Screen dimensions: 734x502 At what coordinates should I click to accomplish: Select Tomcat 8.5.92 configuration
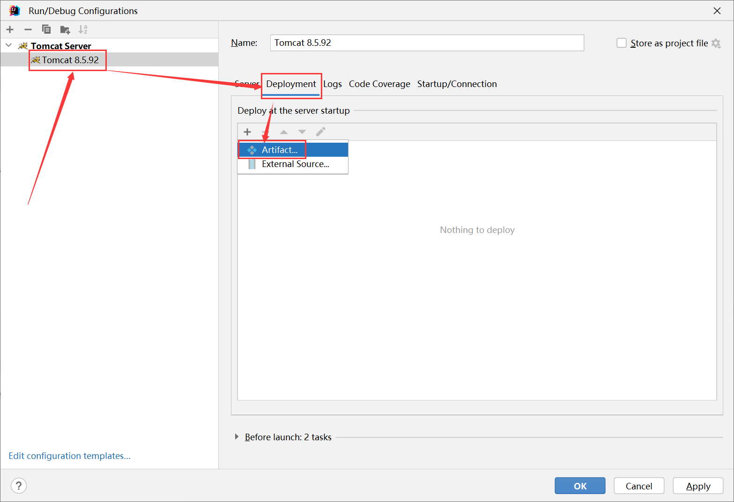[110, 60]
